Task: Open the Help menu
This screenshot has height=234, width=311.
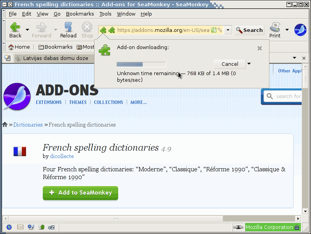Action: click(146, 14)
